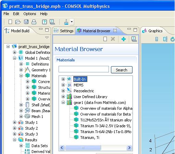
Task: Click the dynamic help laptop icon in main toolbar
Action: click(52, 22)
